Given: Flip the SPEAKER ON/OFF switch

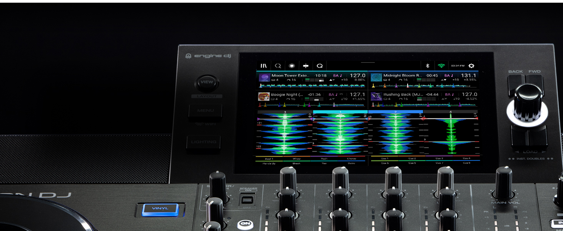Looking at the screenshot, I should [x=248, y=200].
